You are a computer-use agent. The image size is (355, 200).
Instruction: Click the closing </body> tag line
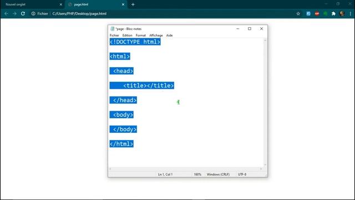tap(123, 129)
